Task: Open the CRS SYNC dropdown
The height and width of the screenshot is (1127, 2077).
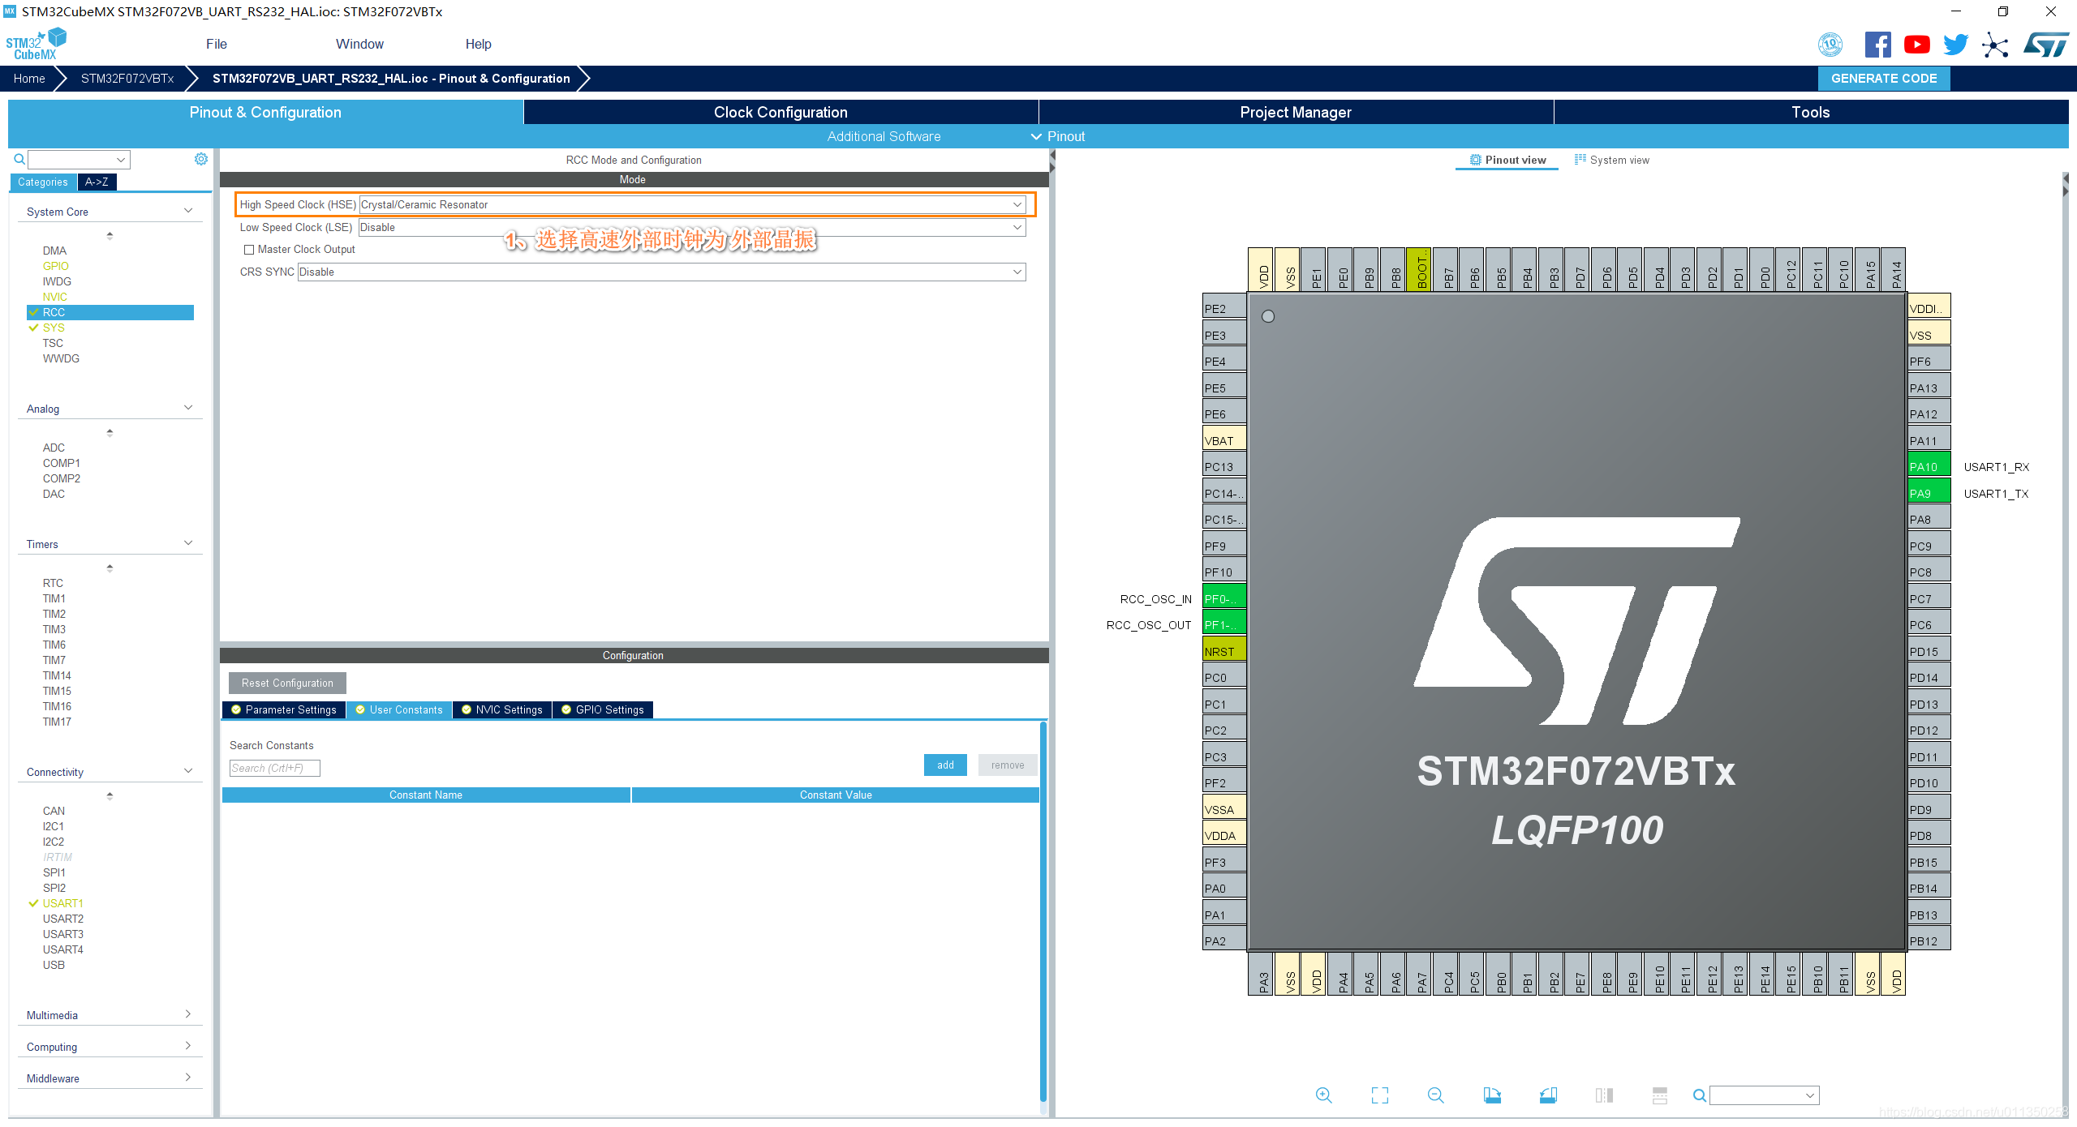Action: pos(661,272)
